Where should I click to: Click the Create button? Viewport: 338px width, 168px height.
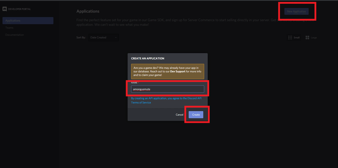coord(196,115)
